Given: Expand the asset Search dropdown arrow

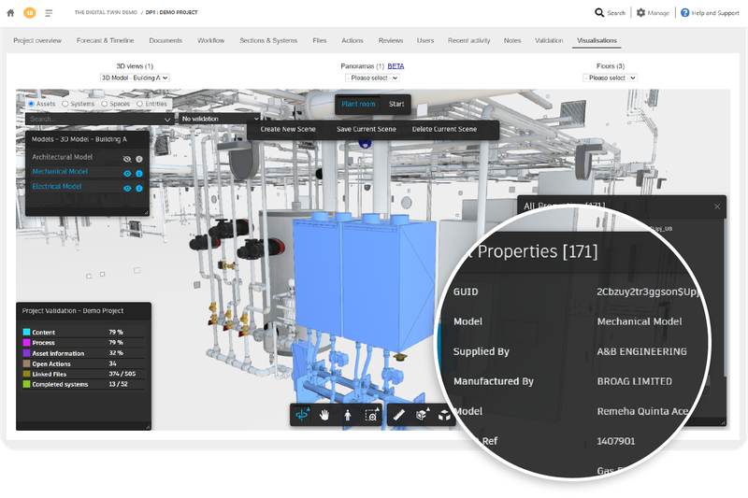Looking at the screenshot, I should coord(167,120).
